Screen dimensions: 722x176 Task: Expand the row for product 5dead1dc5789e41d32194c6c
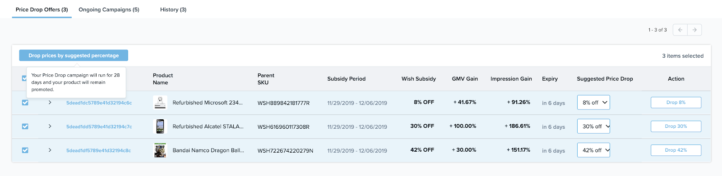(x=50, y=103)
